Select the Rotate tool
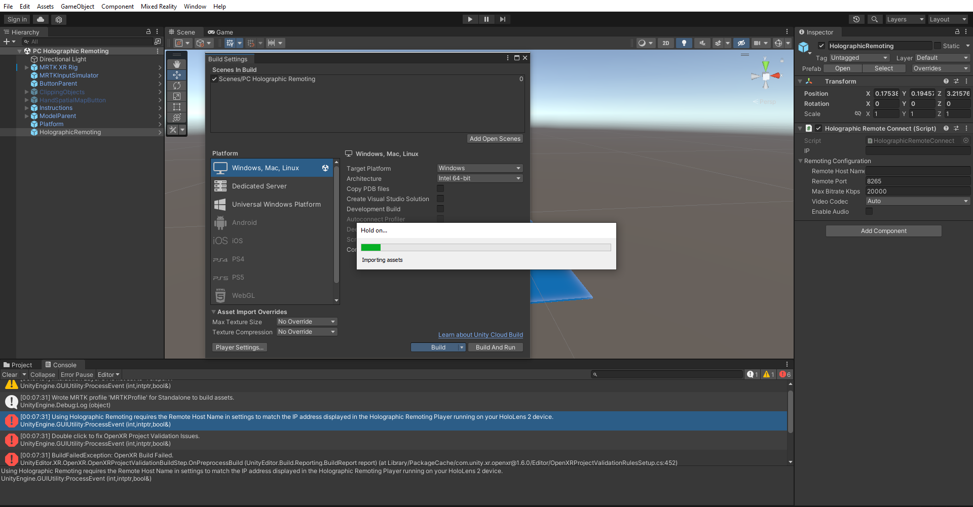Screen dimensions: 973x507 tap(176, 86)
